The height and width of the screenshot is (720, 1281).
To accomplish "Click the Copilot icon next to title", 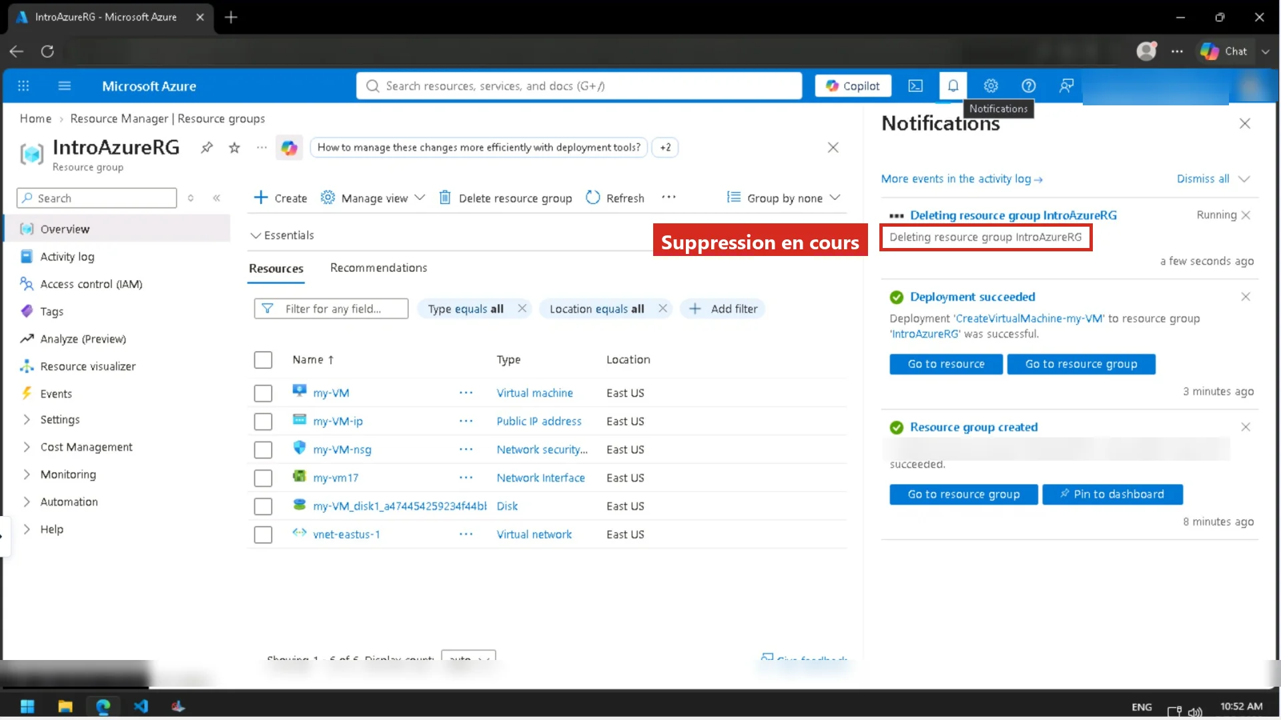I will click(x=290, y=147).
